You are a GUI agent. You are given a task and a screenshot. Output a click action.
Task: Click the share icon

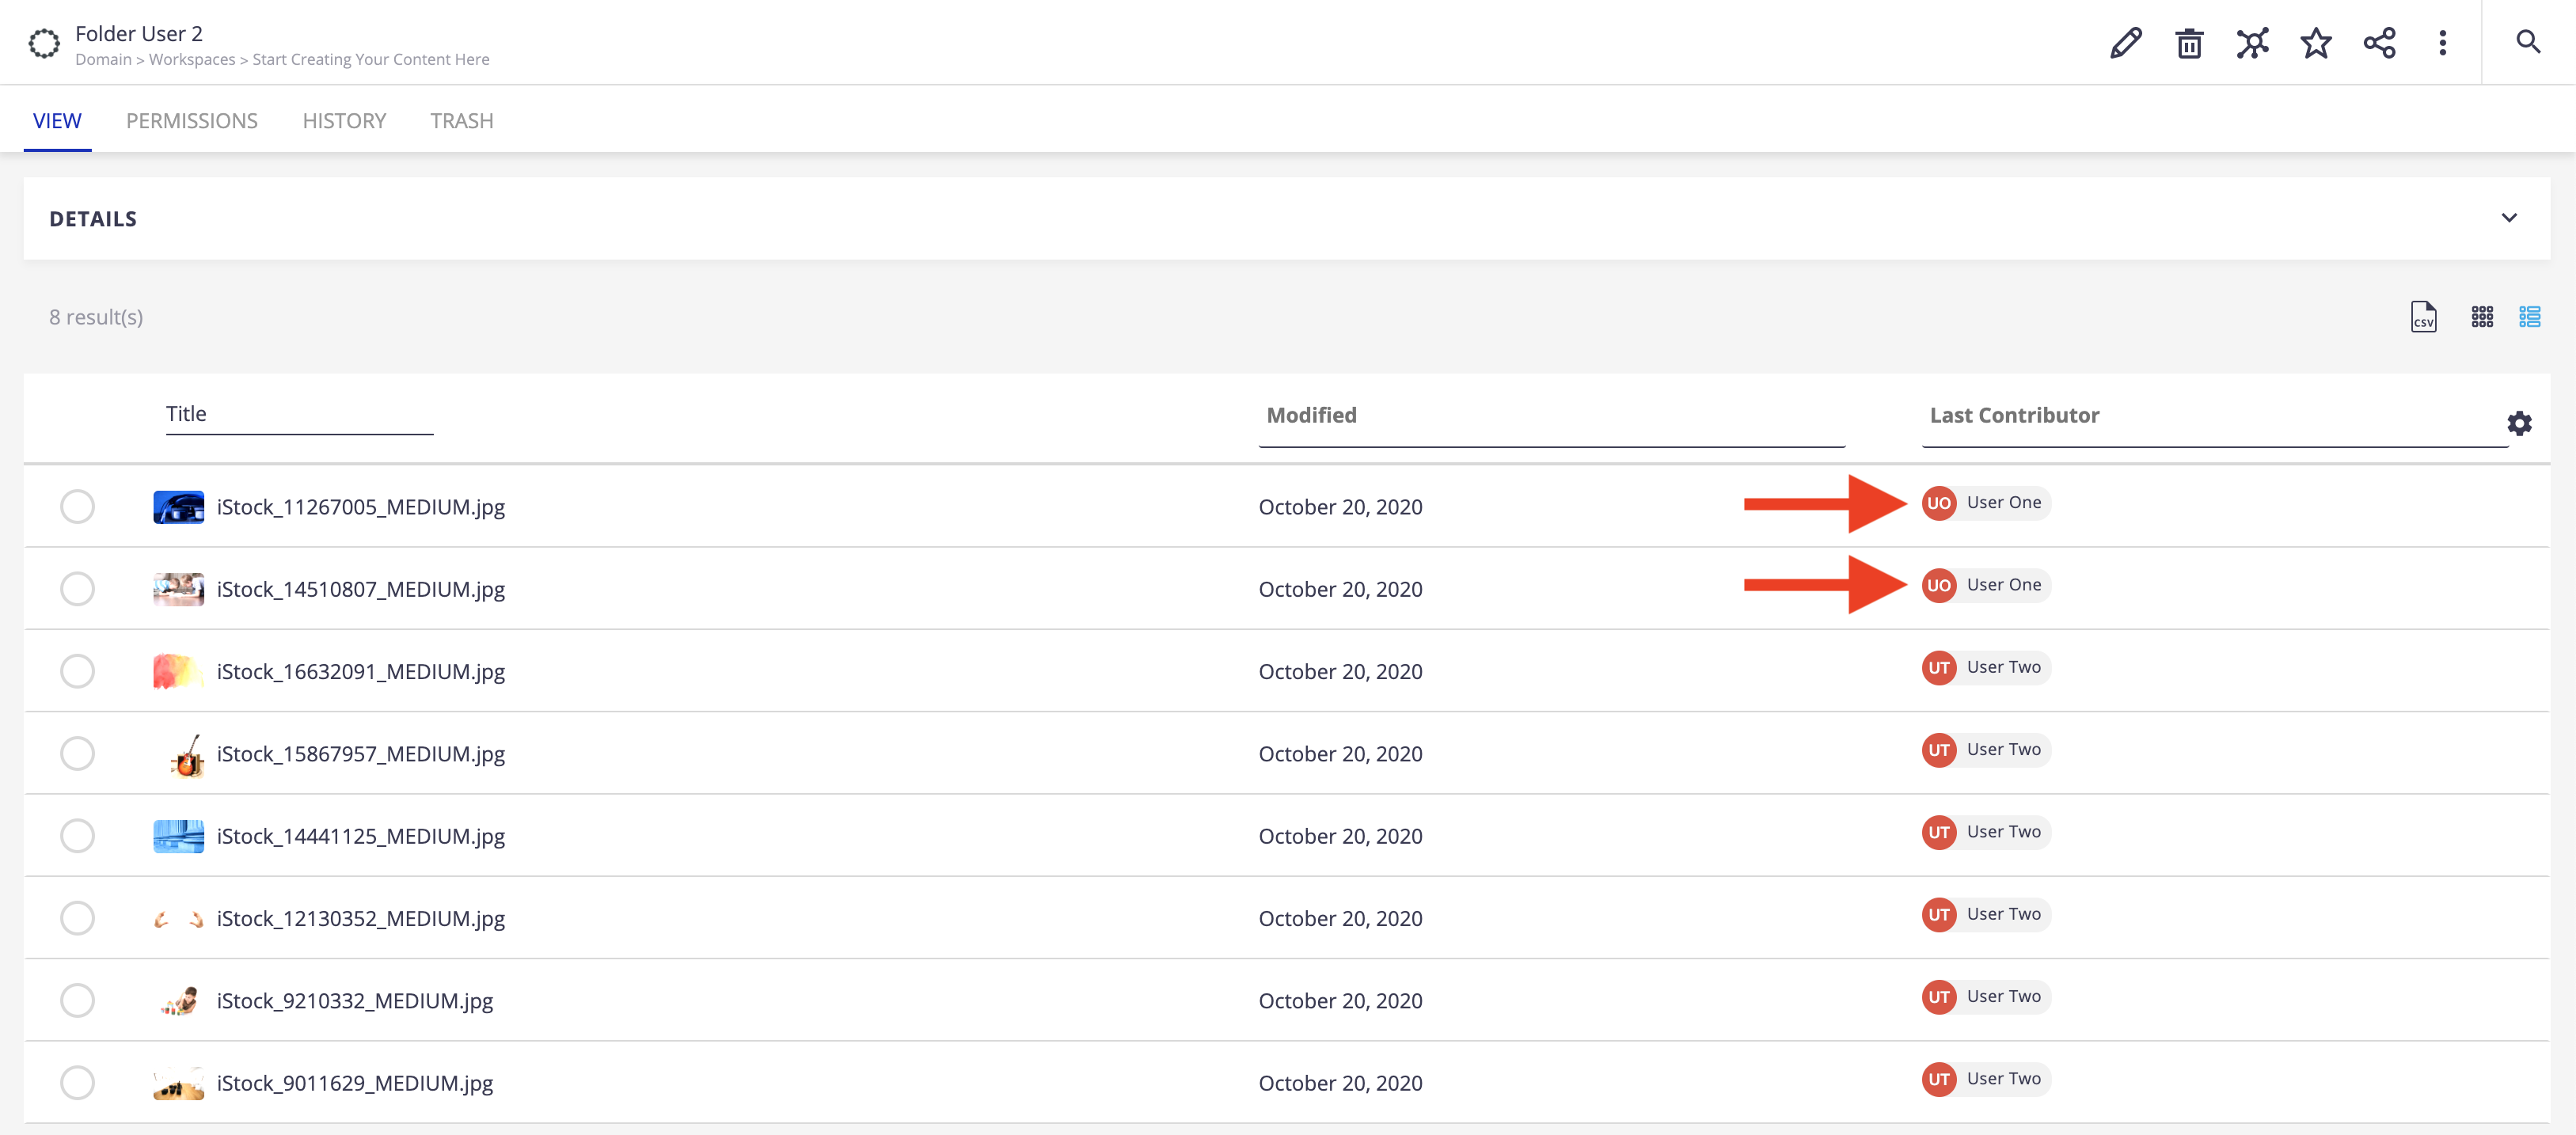click(x=2382, y=46)
